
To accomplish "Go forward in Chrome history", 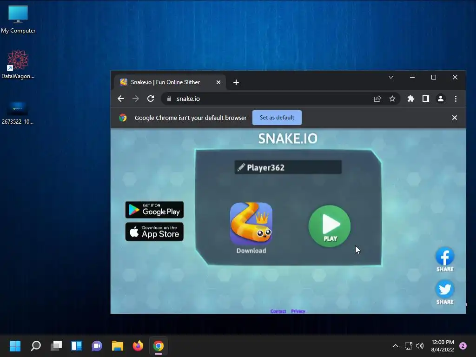I will pos(136,99).
